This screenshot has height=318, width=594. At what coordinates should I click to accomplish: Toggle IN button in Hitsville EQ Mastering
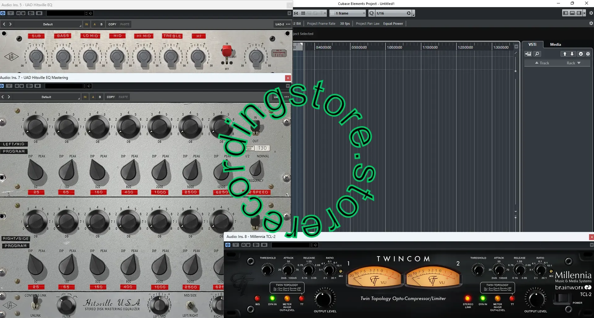pyautogui.click(x=85, y=97)
